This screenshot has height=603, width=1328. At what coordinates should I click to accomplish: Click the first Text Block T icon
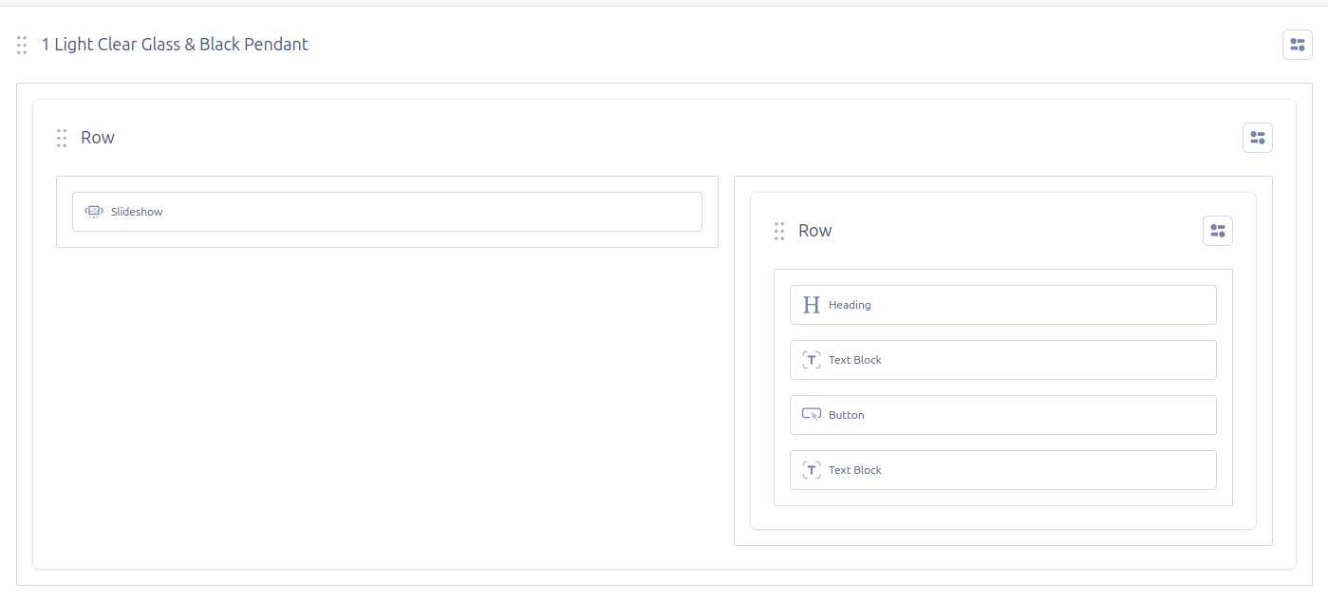tap(811, 360)
